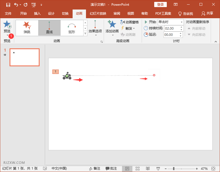
Task: Zoom in with the plus button
Action: click(x=197, y=169)
